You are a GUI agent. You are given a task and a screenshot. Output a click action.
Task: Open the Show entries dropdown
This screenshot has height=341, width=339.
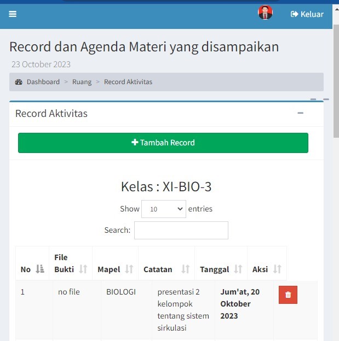coord(163,209)
